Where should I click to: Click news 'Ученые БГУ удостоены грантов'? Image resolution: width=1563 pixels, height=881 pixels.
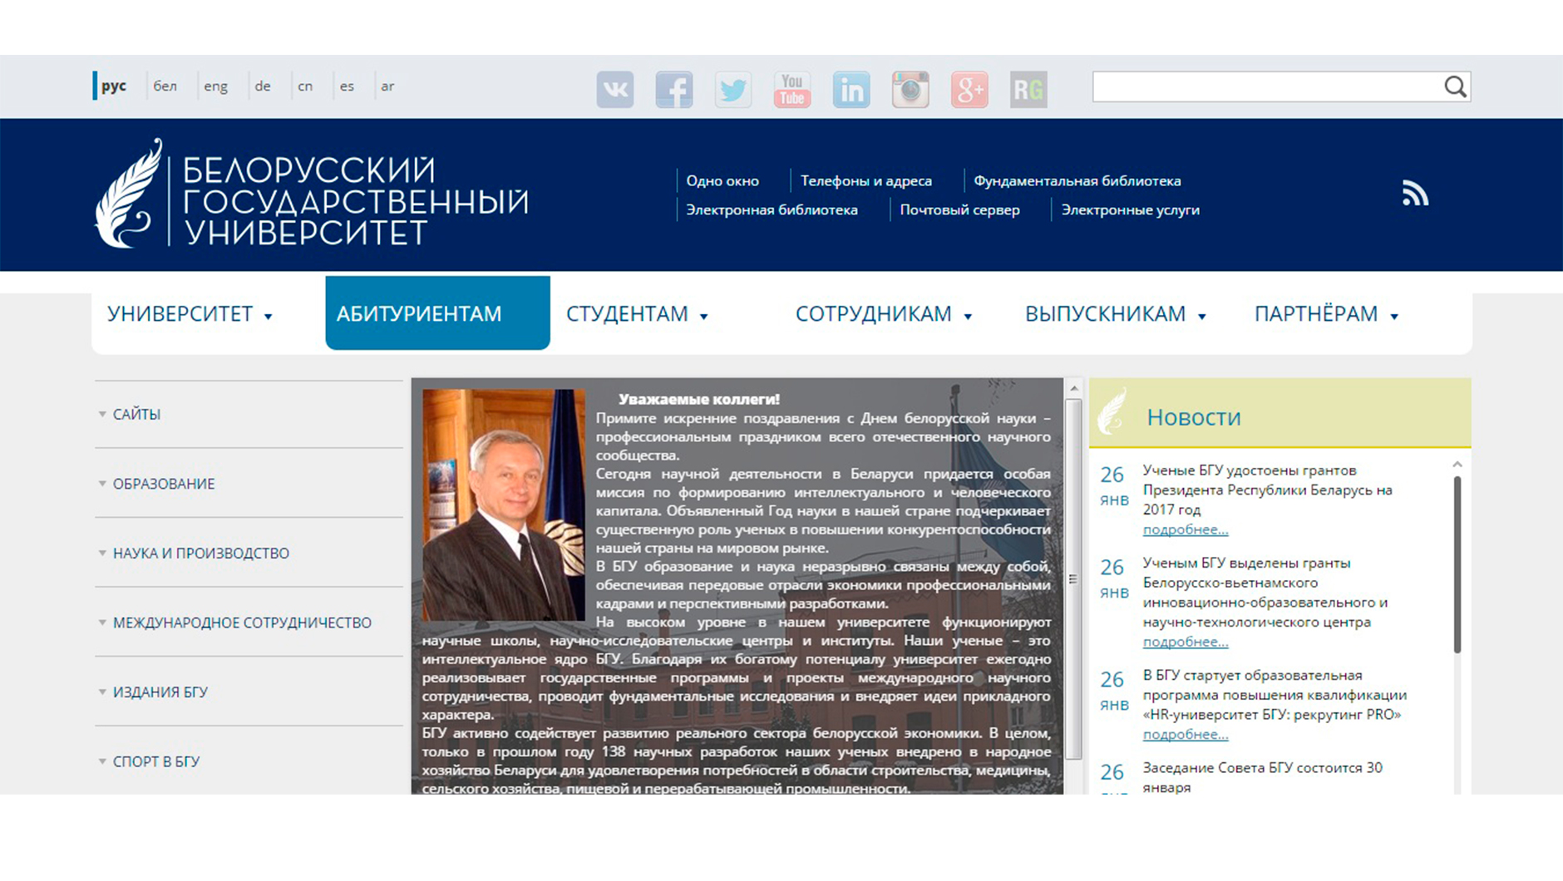click(1267, 490)
